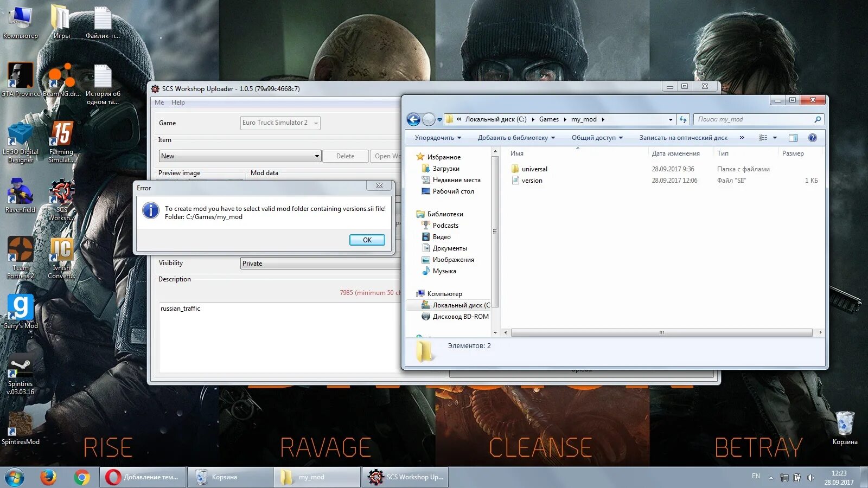868x488 pixels.
Task: Select LEGO Digital Designer desktop icon
Action: click(21, 143)
